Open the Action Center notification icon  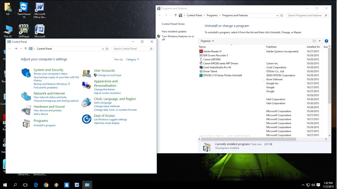click(318, 185)
